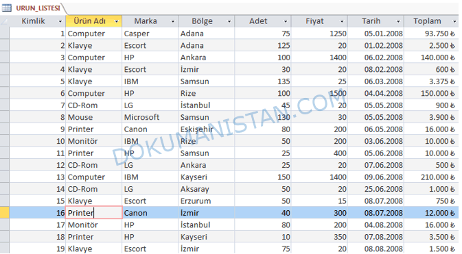Click the 900 ₺ total cell
Viewport: 462px width, 254px height.
point(431,105)
